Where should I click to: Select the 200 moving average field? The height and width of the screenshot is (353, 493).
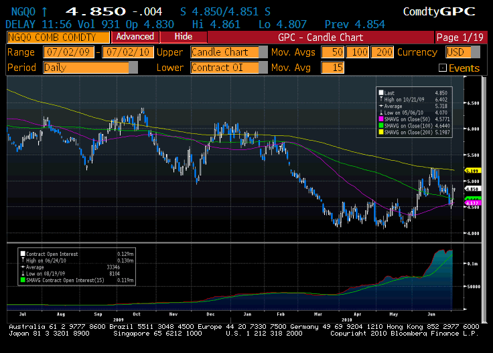382,52
